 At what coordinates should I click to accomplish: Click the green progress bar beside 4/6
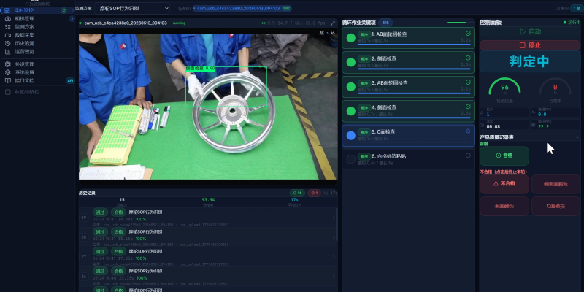[461, 23]
